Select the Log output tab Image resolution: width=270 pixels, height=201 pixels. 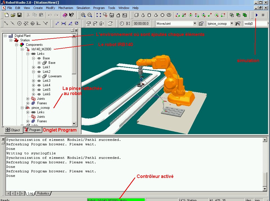[30, 193]
